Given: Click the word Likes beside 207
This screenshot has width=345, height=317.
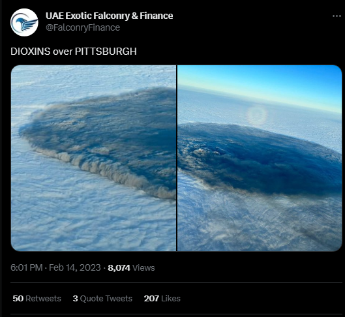Looking at the screenshot, I should click(171, 299).
